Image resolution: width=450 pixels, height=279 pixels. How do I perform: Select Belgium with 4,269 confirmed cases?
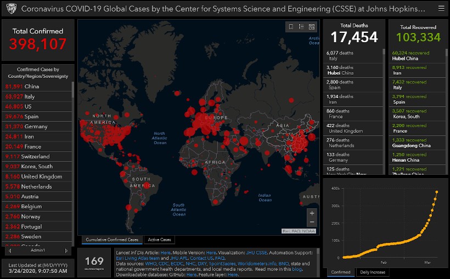tap(37, 207)
